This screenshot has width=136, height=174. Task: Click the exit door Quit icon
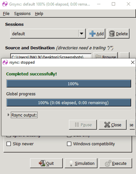pyautogui.click(x=42, y=163)
